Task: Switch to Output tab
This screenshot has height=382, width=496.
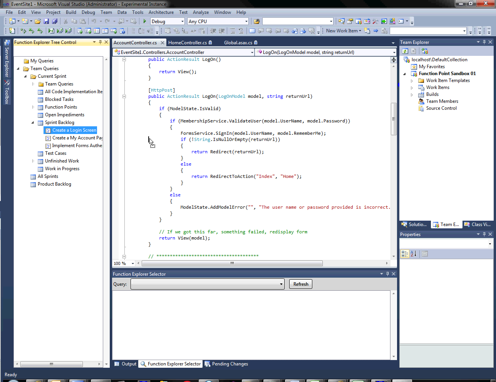Action: (x=126, y=364)
